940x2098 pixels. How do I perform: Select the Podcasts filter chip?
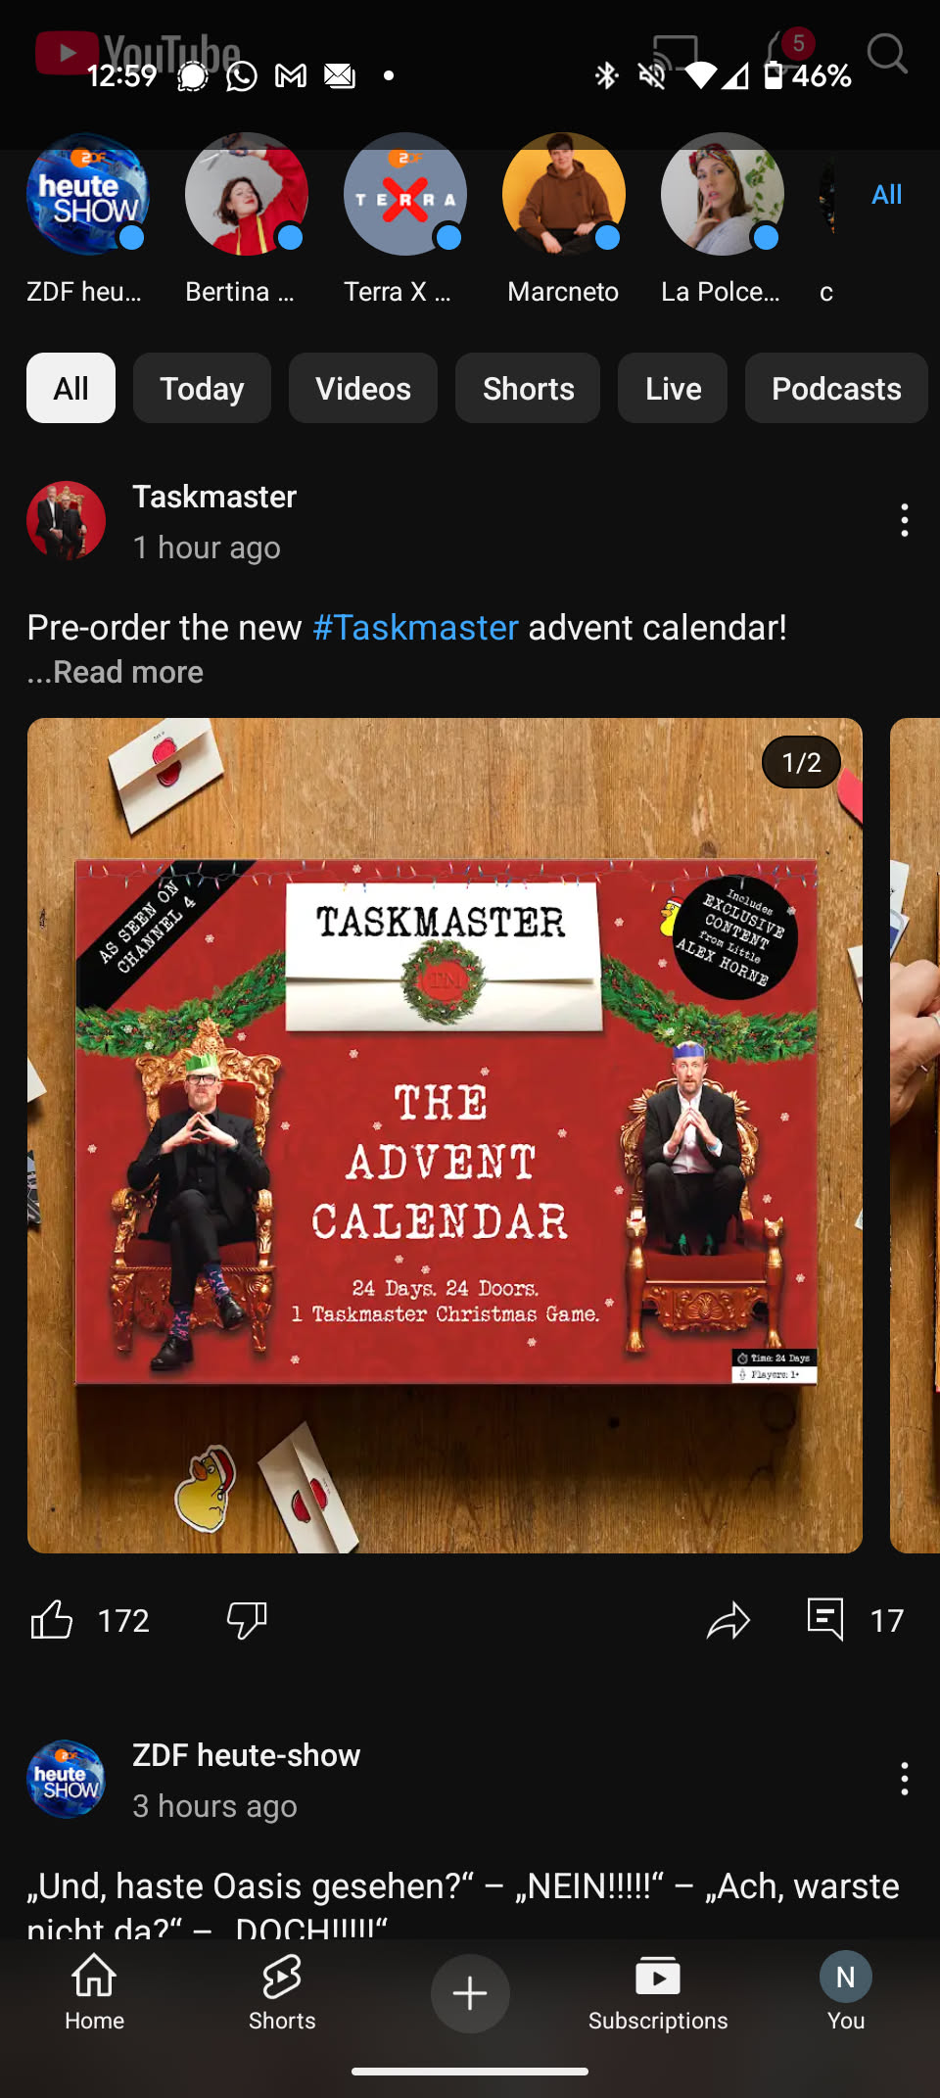(x=836, y=388)
